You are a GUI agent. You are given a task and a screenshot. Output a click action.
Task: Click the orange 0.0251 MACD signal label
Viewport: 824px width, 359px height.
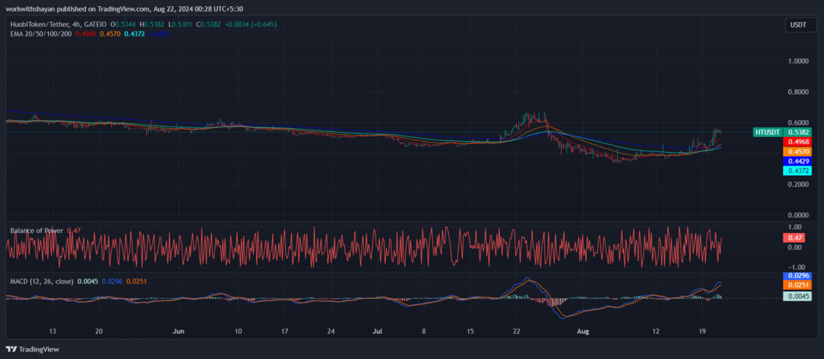(x=798, y=284)
